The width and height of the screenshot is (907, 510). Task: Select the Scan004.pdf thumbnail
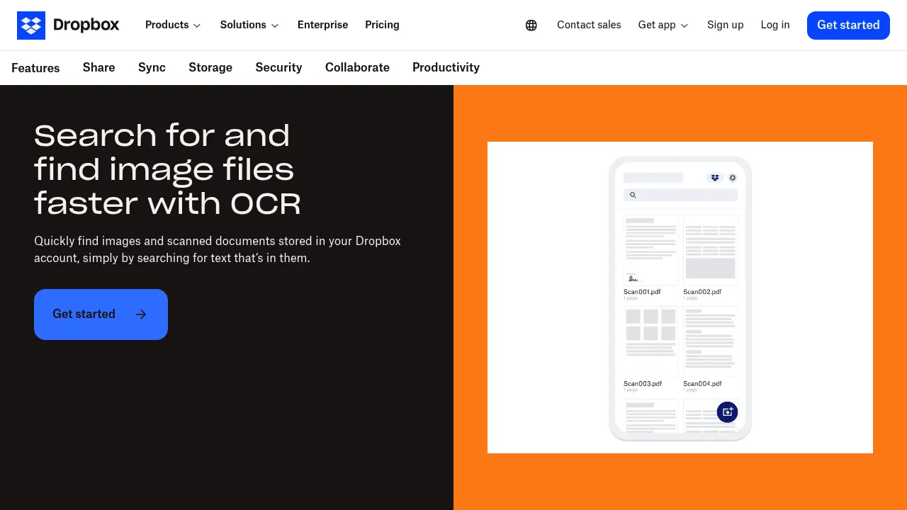click(x=710, y=341)
